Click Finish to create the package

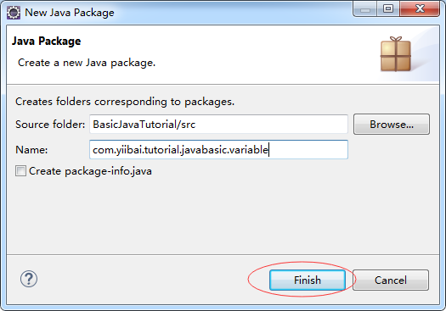[x=308, y=280]
